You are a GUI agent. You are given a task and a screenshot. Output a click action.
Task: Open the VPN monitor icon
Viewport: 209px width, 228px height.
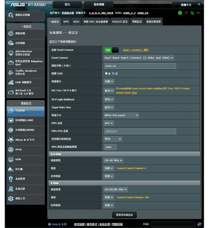11,159
